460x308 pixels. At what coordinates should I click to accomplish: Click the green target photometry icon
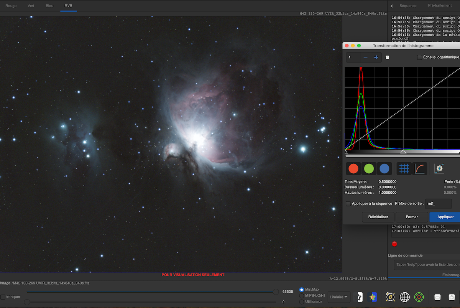419,297
